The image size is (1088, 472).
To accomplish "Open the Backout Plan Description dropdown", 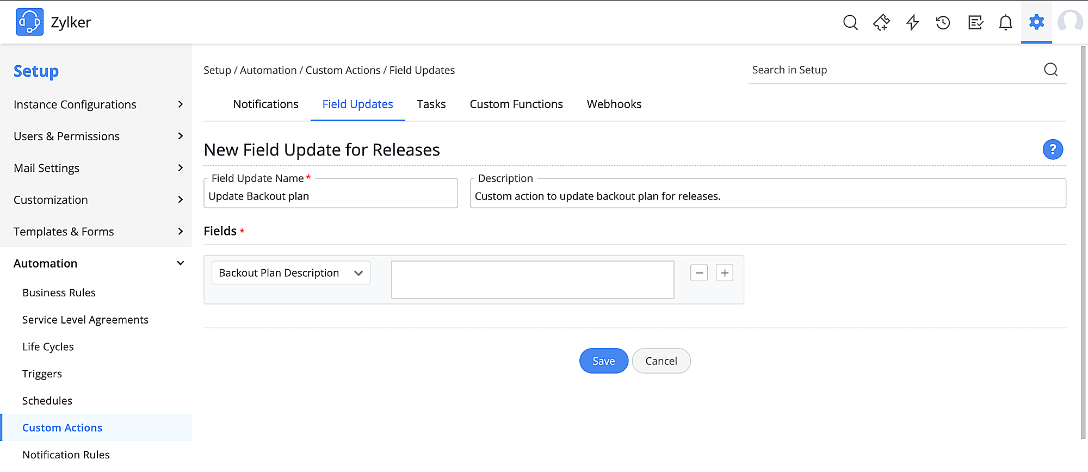I will pos(291,273).
